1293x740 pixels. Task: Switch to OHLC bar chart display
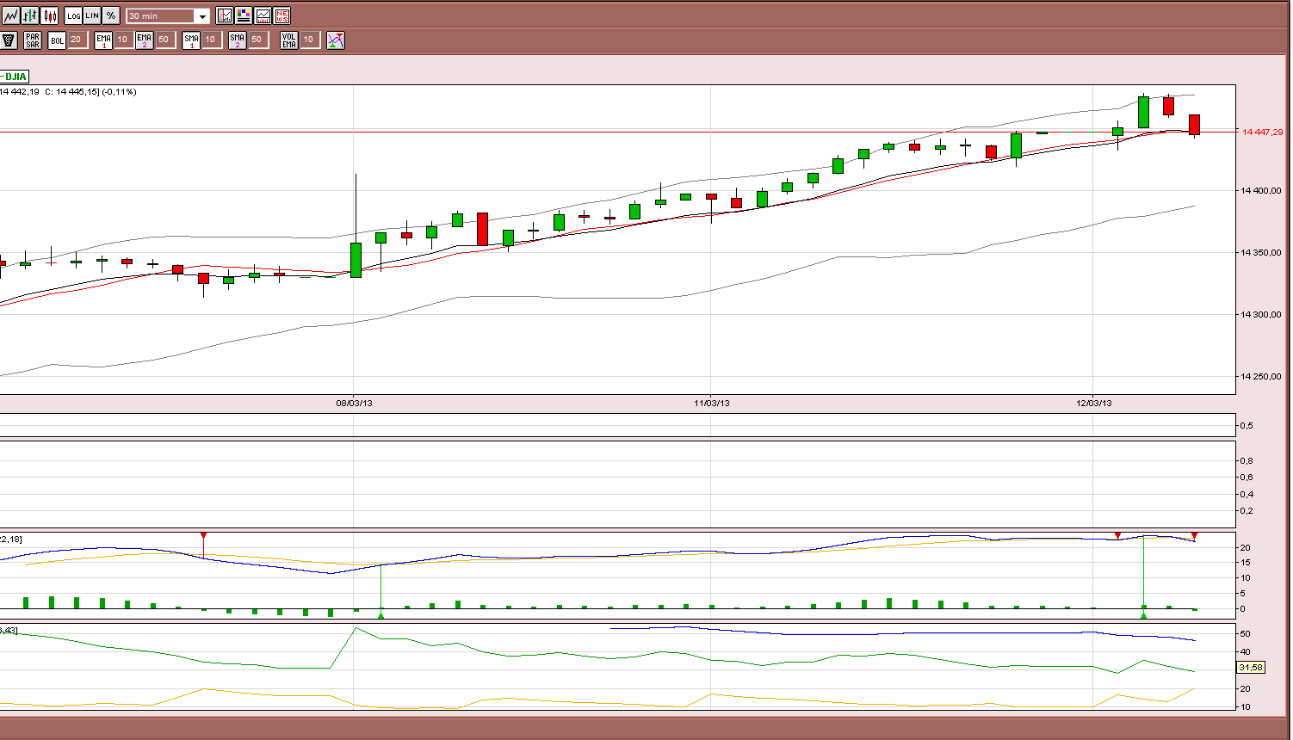click(x=30, y=15)
